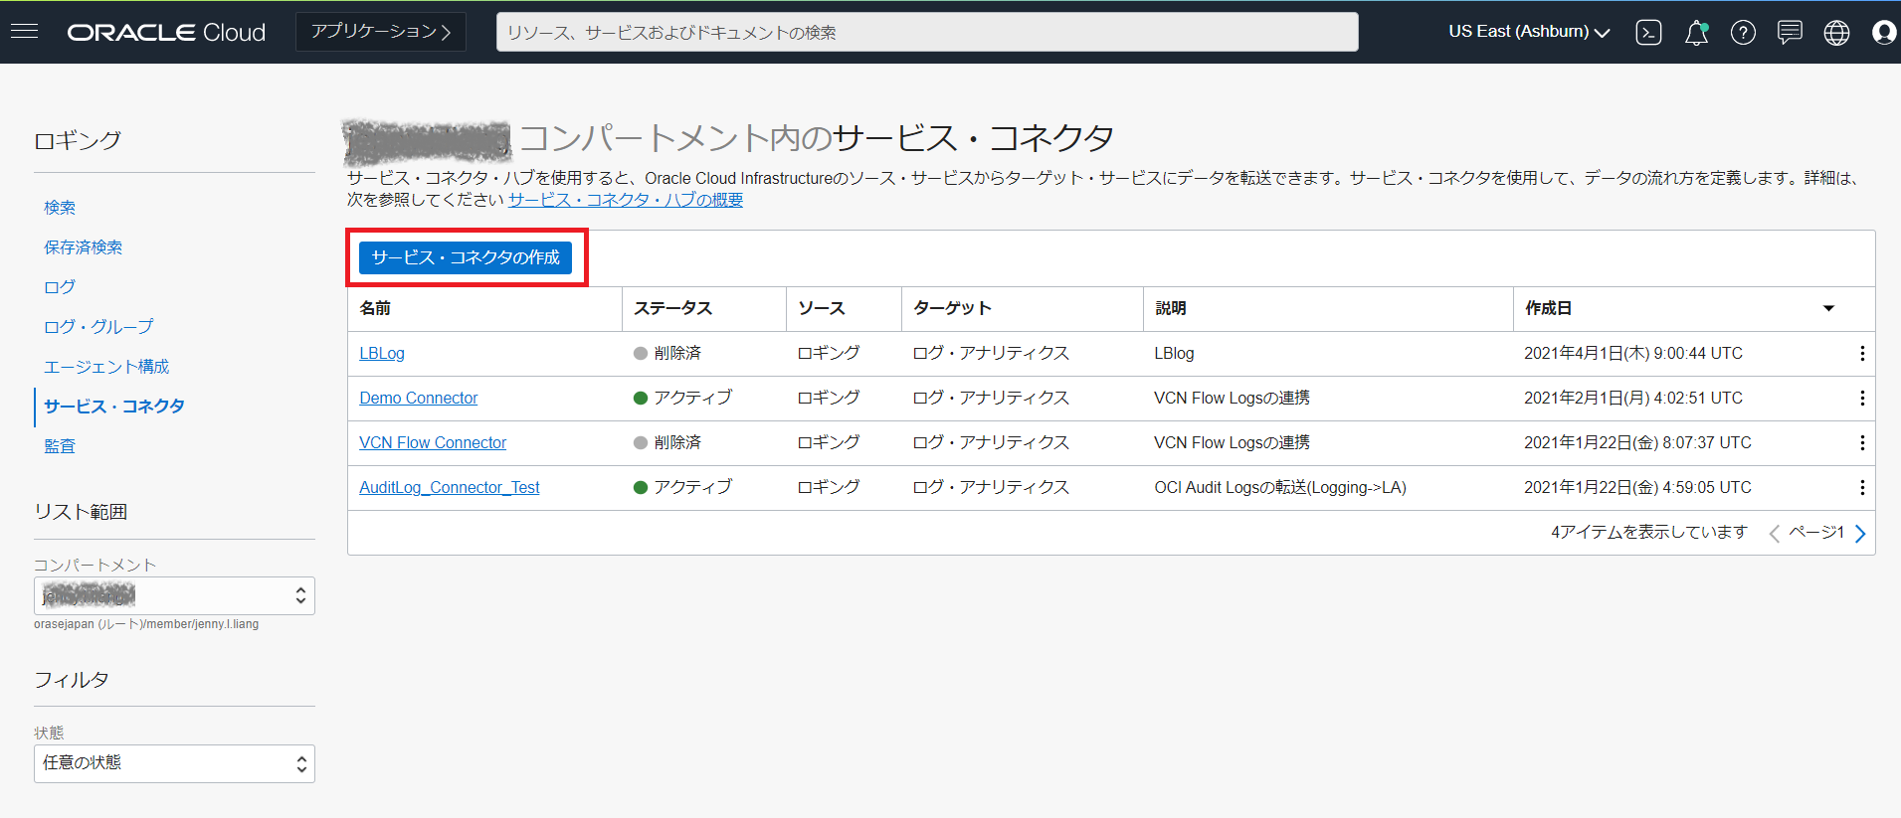Open the user profile menu

(x=1883, y=33)
